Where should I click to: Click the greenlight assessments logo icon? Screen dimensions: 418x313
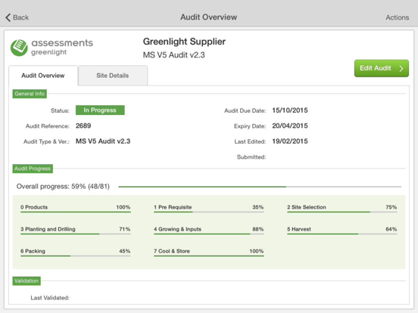click(19, 48)
